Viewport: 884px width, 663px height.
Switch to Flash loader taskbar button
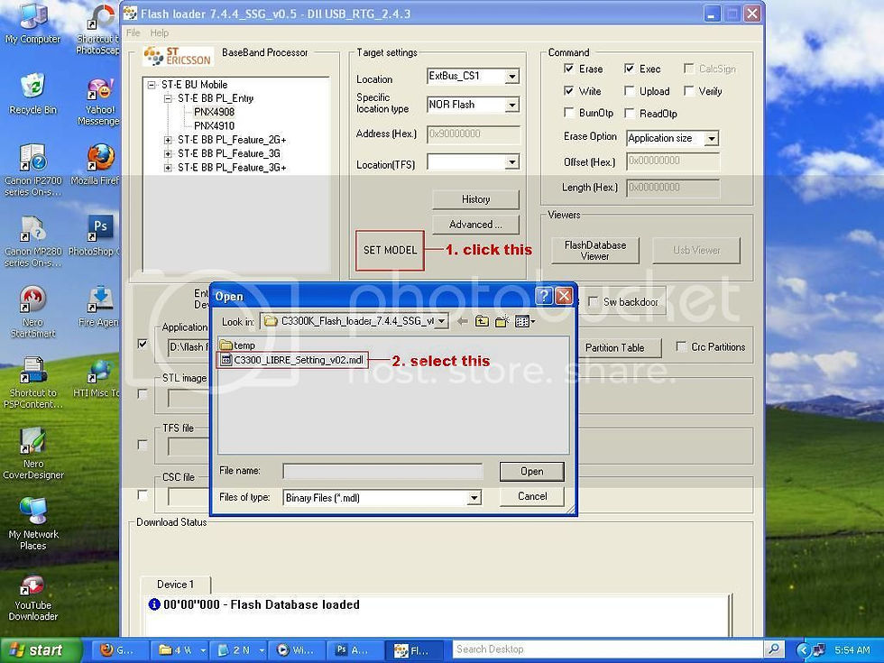pyautogui.click(x=416, y=650)
